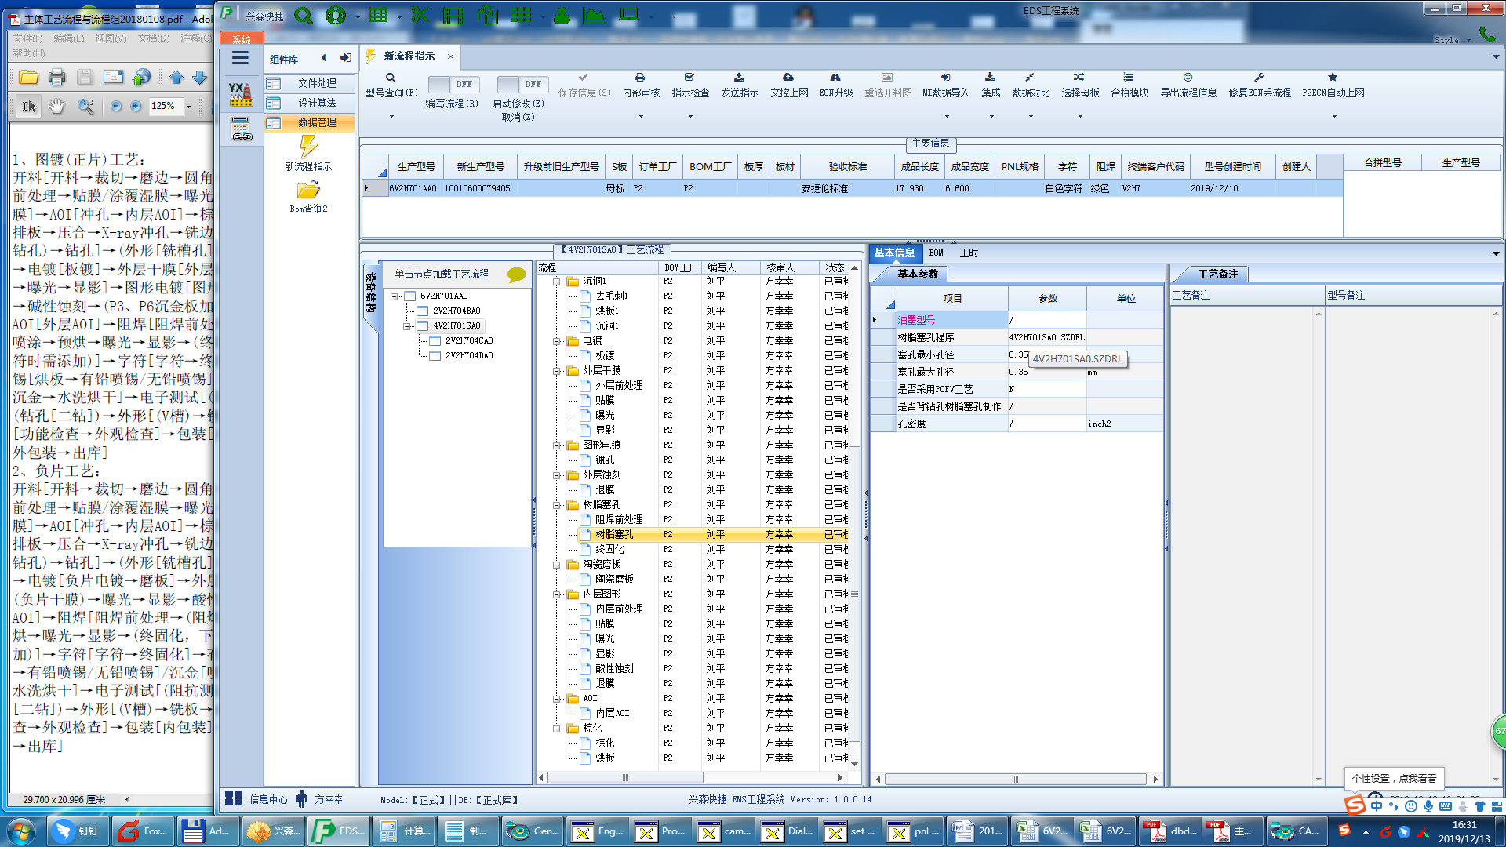Switch to the 工时 tab
This screenshot has height=847, width=1506.
(969, 253)
